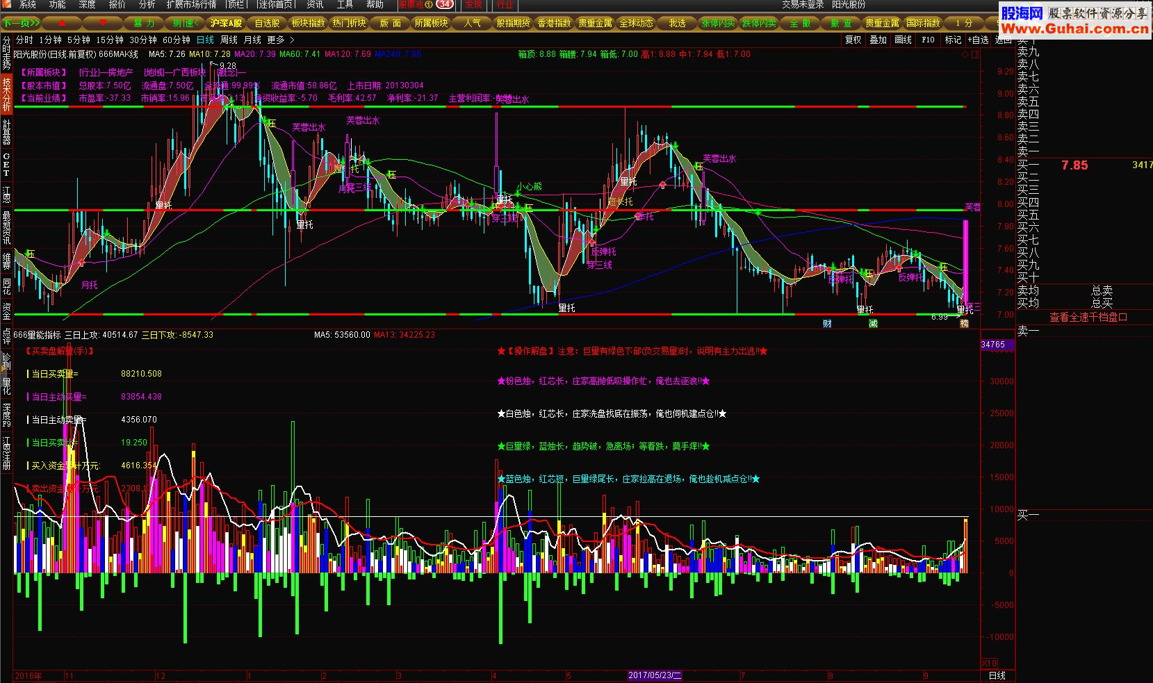Switch to 5分钟 chart period

coord(79,40)
